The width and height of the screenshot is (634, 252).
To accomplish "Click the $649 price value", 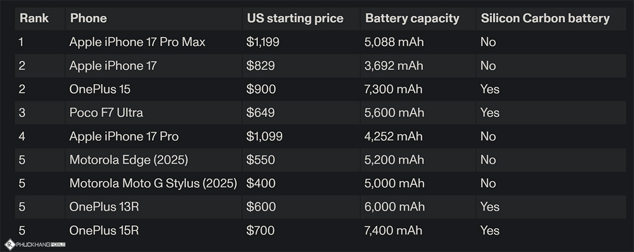I will click(260, 113).
